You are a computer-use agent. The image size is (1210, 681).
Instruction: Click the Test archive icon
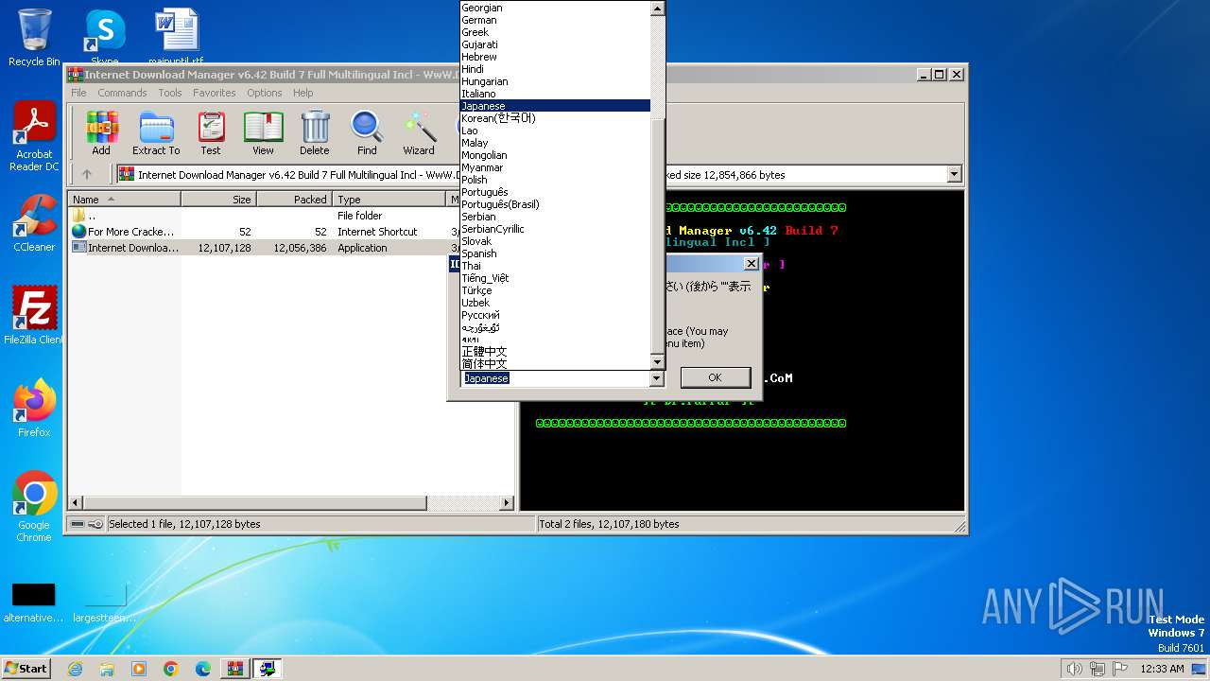click(211, 132)
